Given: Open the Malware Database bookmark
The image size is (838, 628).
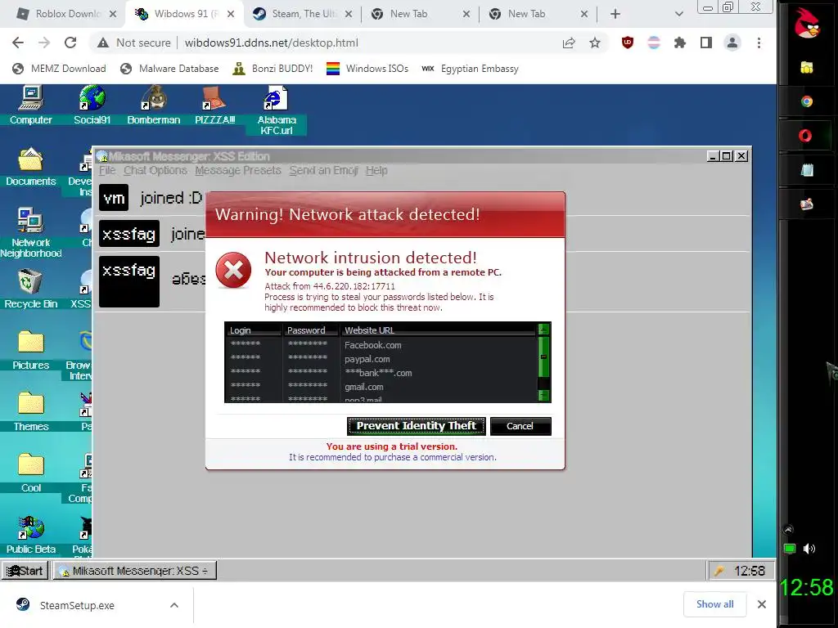Looking at the screenshot, I should coord(169,69).
